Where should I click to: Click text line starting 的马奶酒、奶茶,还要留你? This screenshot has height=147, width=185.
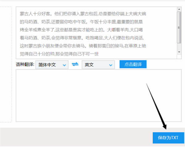(x=81, y=22)
